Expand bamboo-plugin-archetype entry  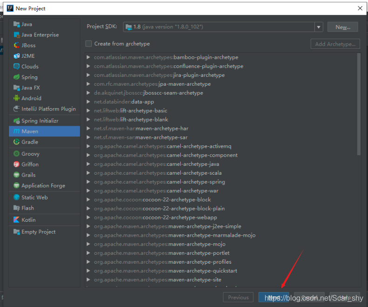click(x=88, y=57)
